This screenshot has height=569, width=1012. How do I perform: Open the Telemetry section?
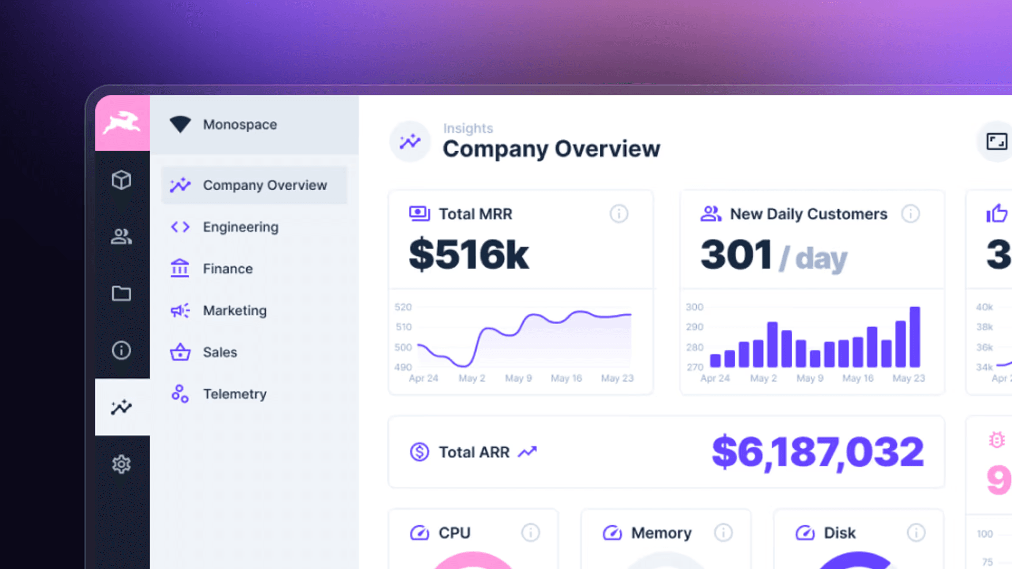point(254,394)
